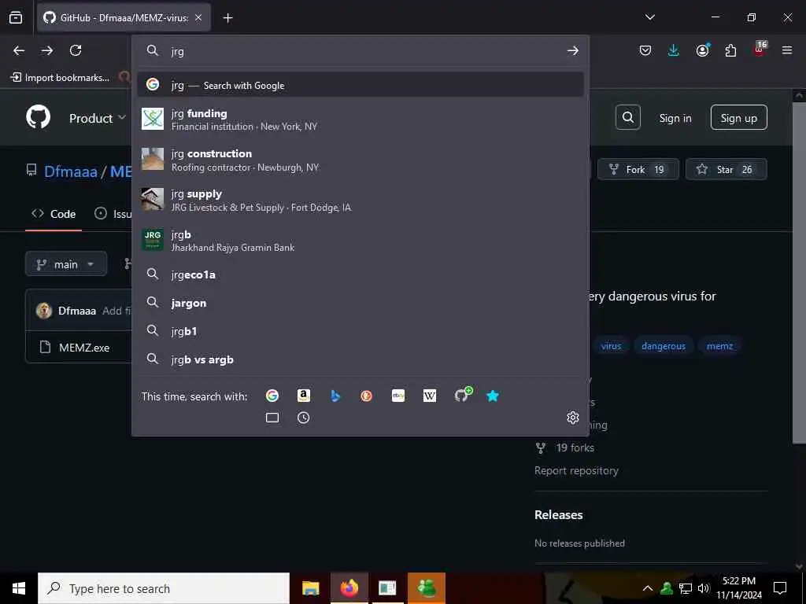Open a new tab
Viewport: 806px width, 604px height.
point(227,18)
